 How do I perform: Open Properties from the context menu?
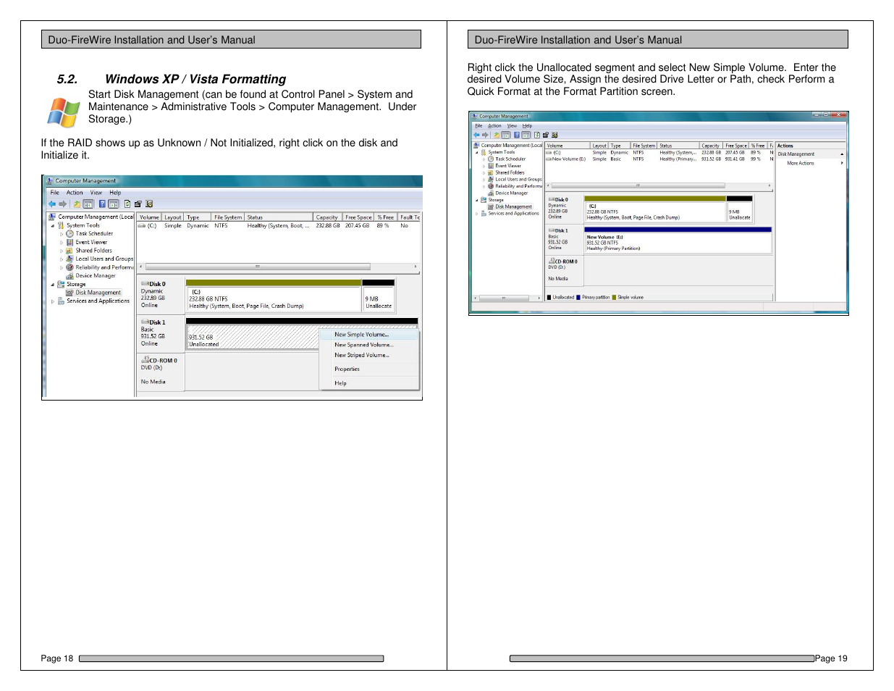(x=369, y=369)
